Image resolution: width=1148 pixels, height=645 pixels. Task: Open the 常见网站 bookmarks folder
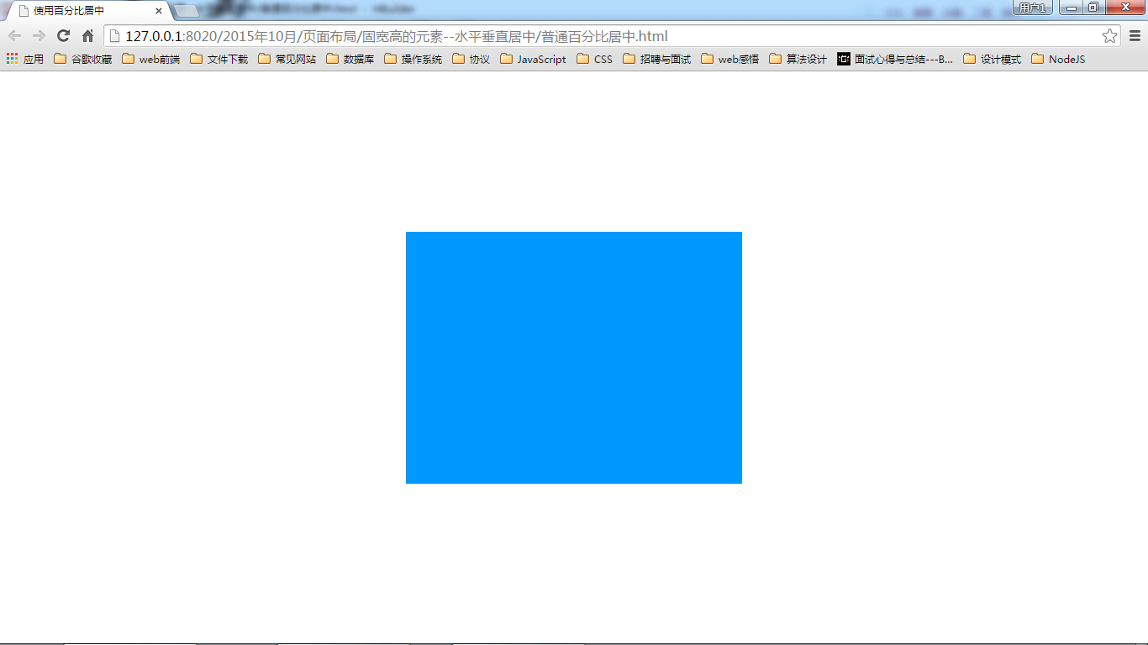tap(287, 60)
